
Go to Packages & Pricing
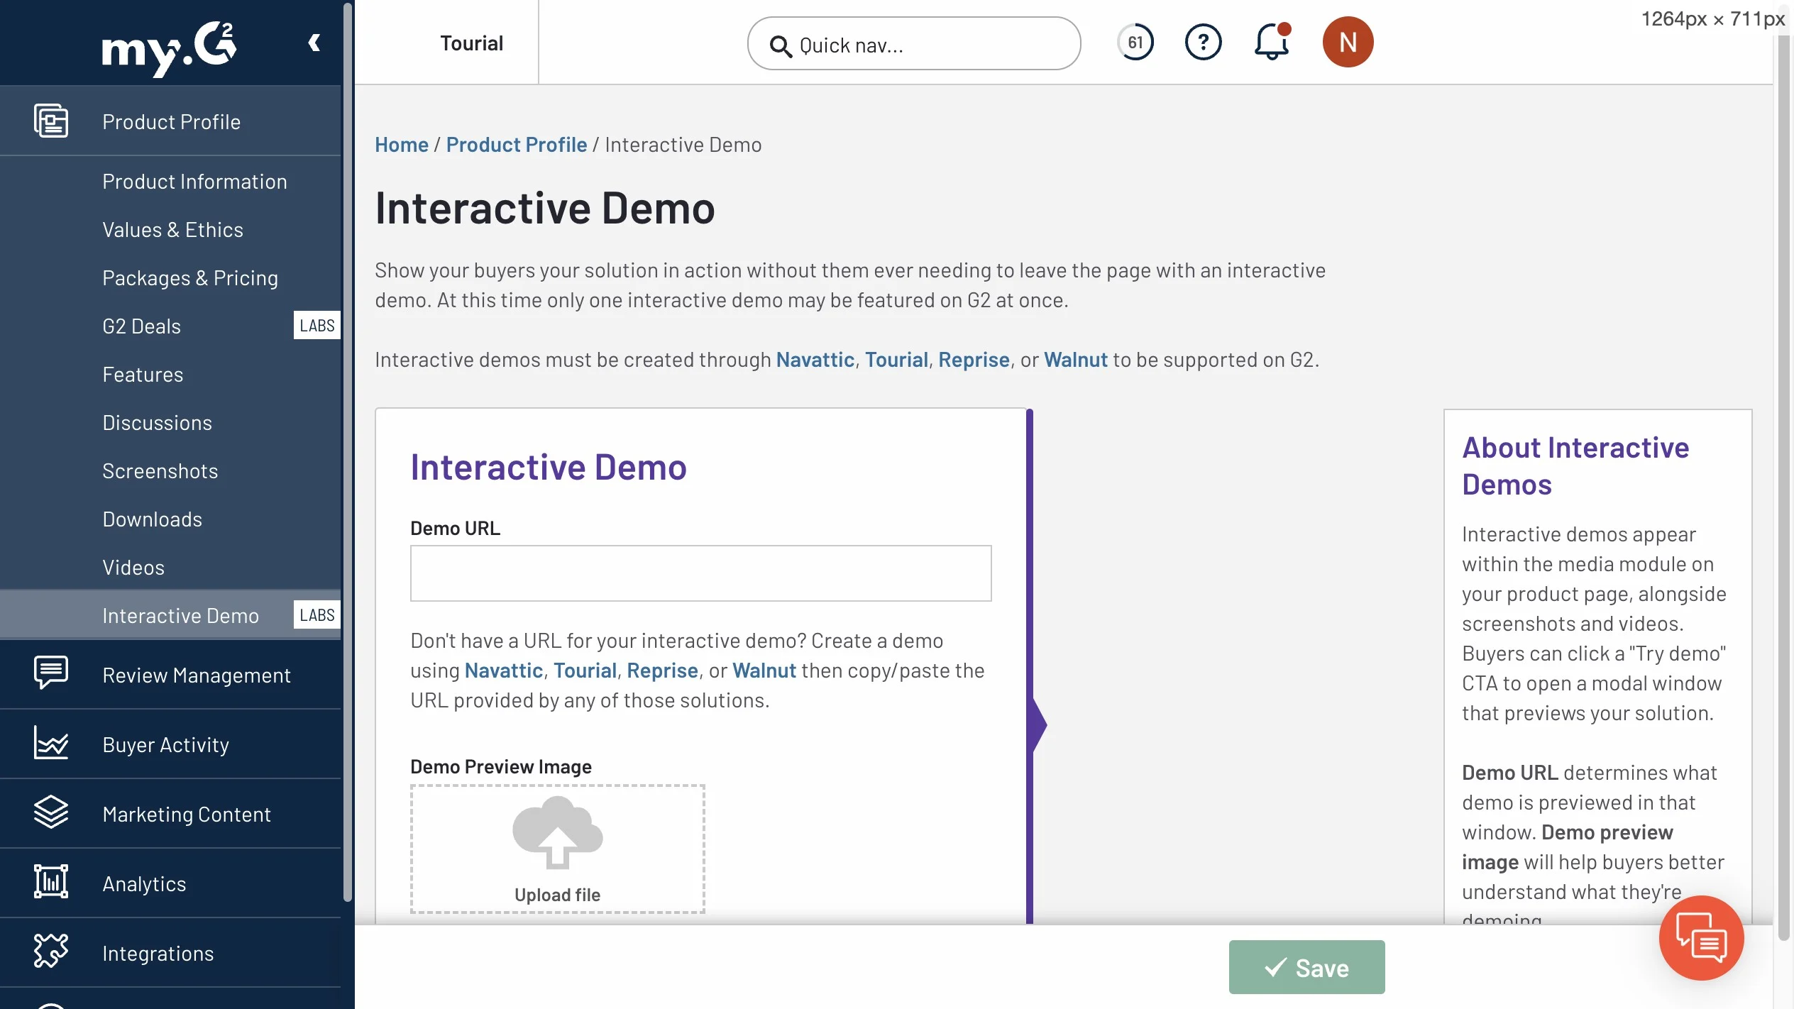[x=190, y=278]
